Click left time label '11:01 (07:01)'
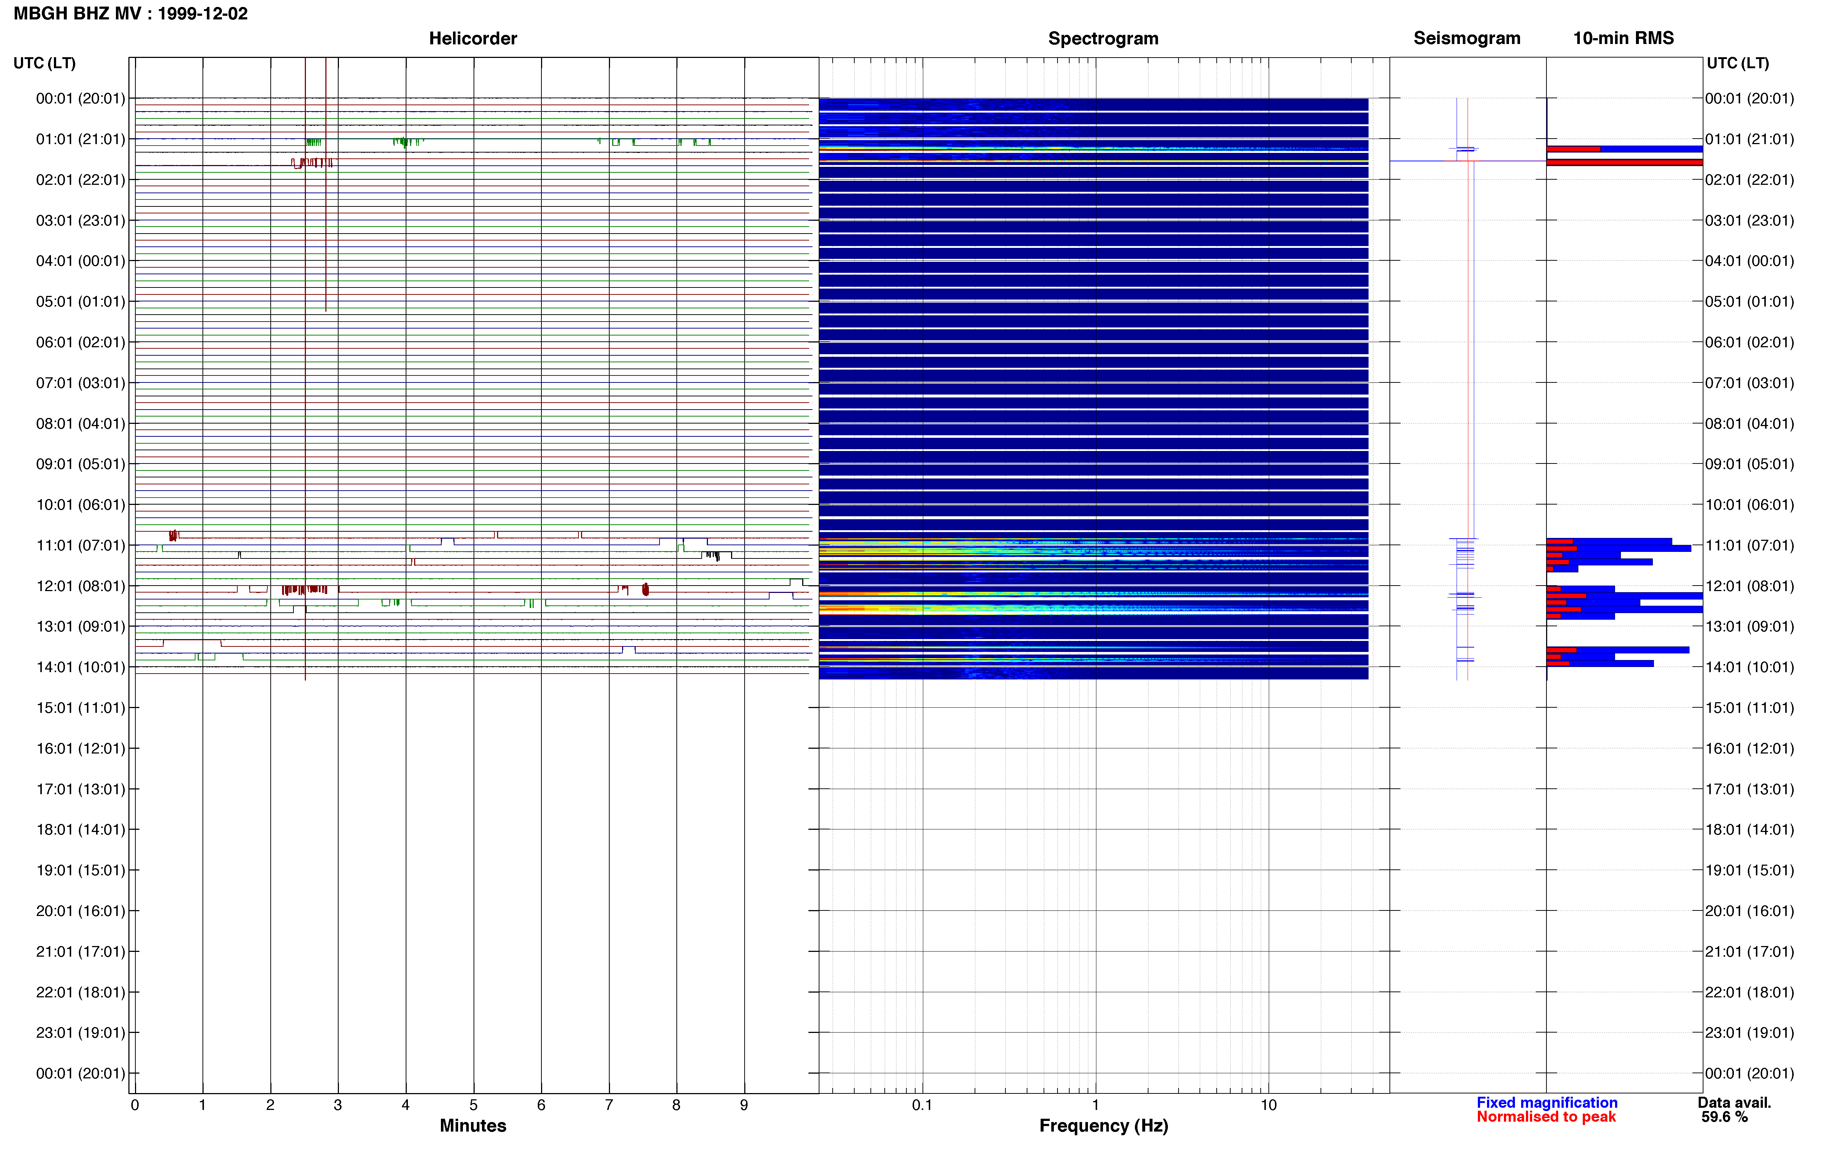The width and height of the screenshot is (1841, 1151). 81,545
